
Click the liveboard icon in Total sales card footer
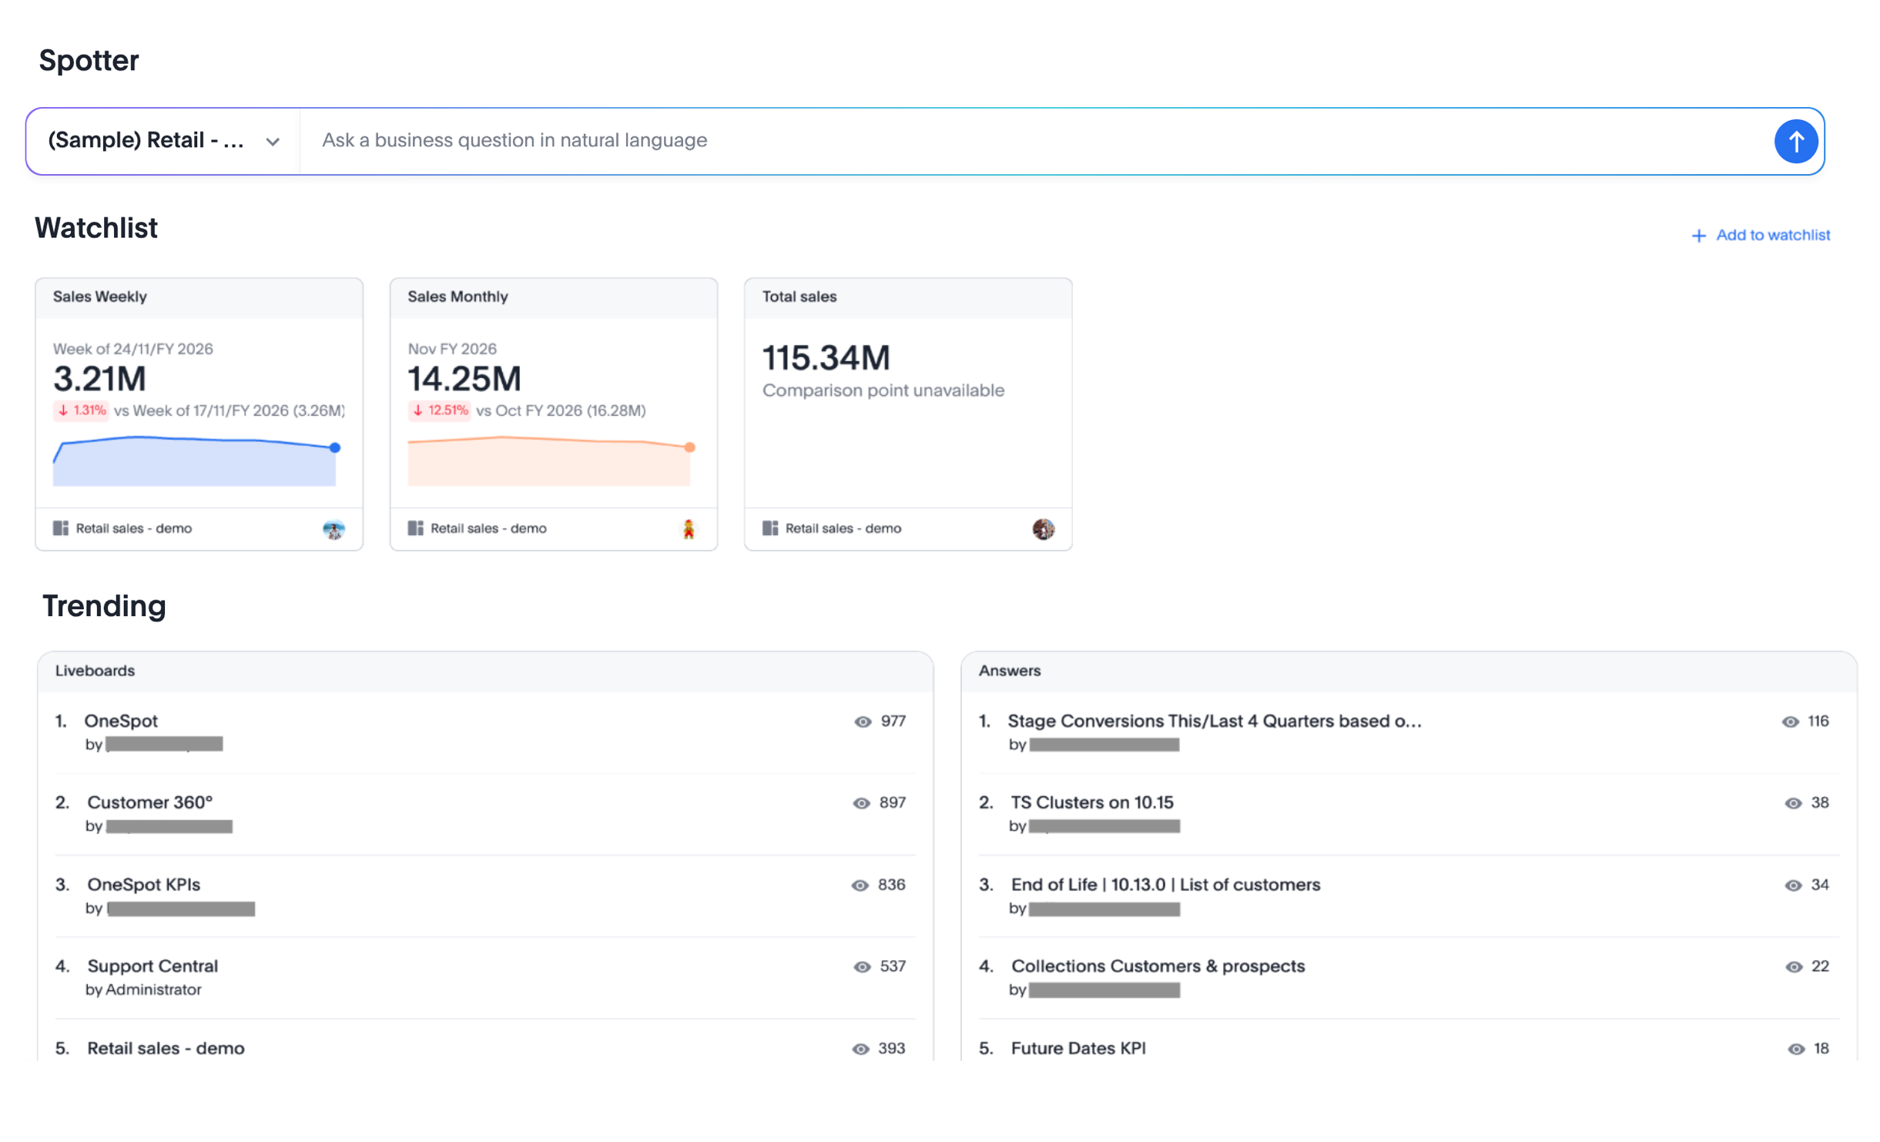[x=769, y=528]
